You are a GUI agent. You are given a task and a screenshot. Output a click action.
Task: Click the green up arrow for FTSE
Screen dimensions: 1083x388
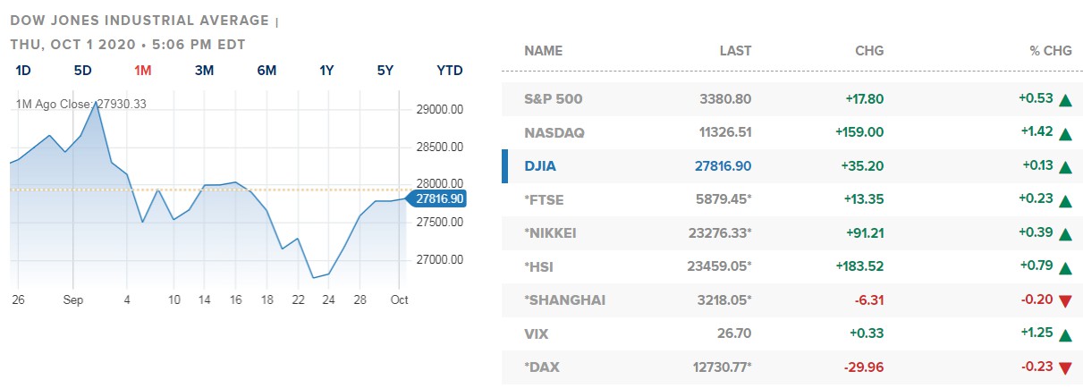point(1065,201)
